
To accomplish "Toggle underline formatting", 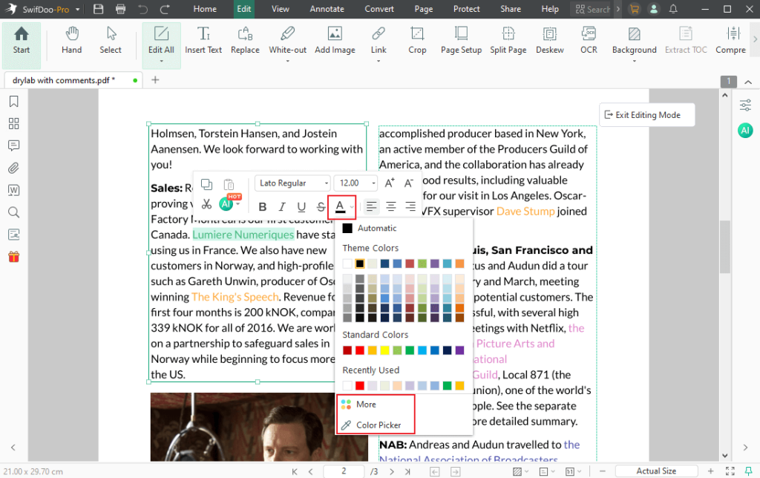I will coord(300,206).
